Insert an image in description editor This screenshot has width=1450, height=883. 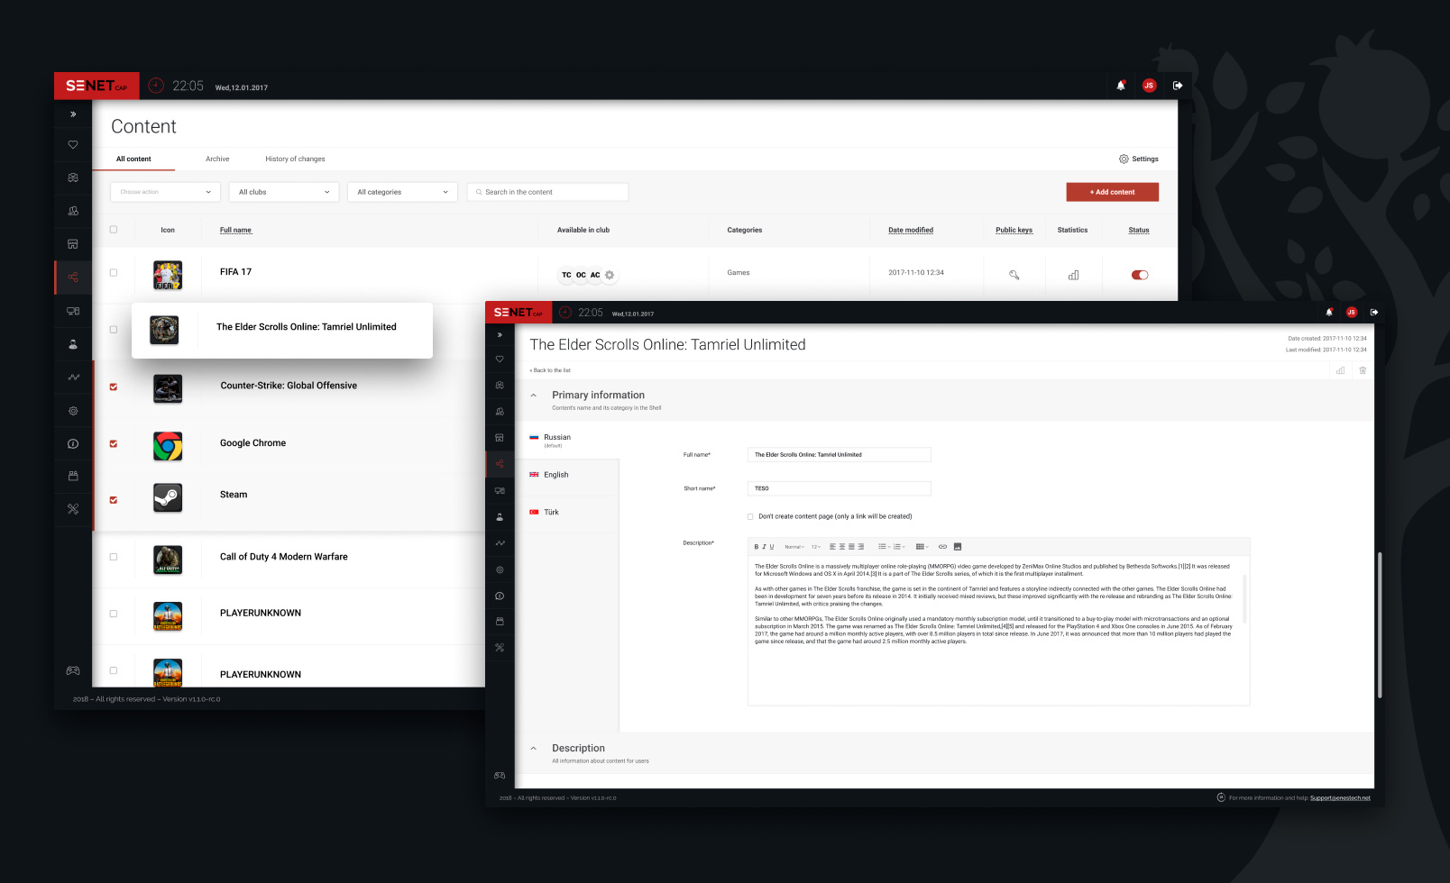pos(958,547)
